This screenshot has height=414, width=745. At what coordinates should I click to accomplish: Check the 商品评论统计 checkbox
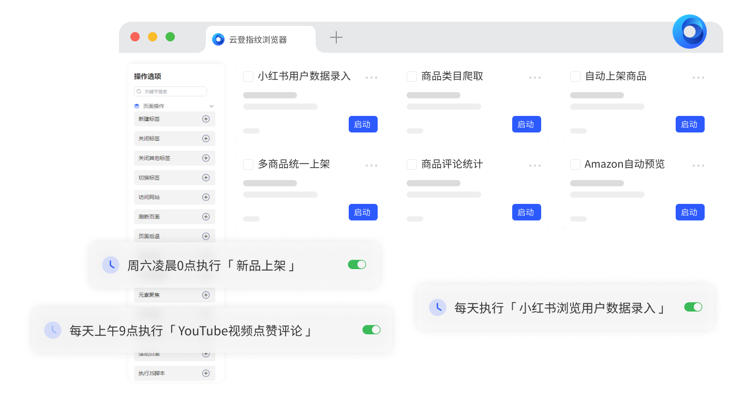(412, 165)
